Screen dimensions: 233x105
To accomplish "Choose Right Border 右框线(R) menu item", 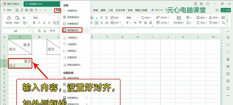I will pyautogui.click(x=75, y=57).
